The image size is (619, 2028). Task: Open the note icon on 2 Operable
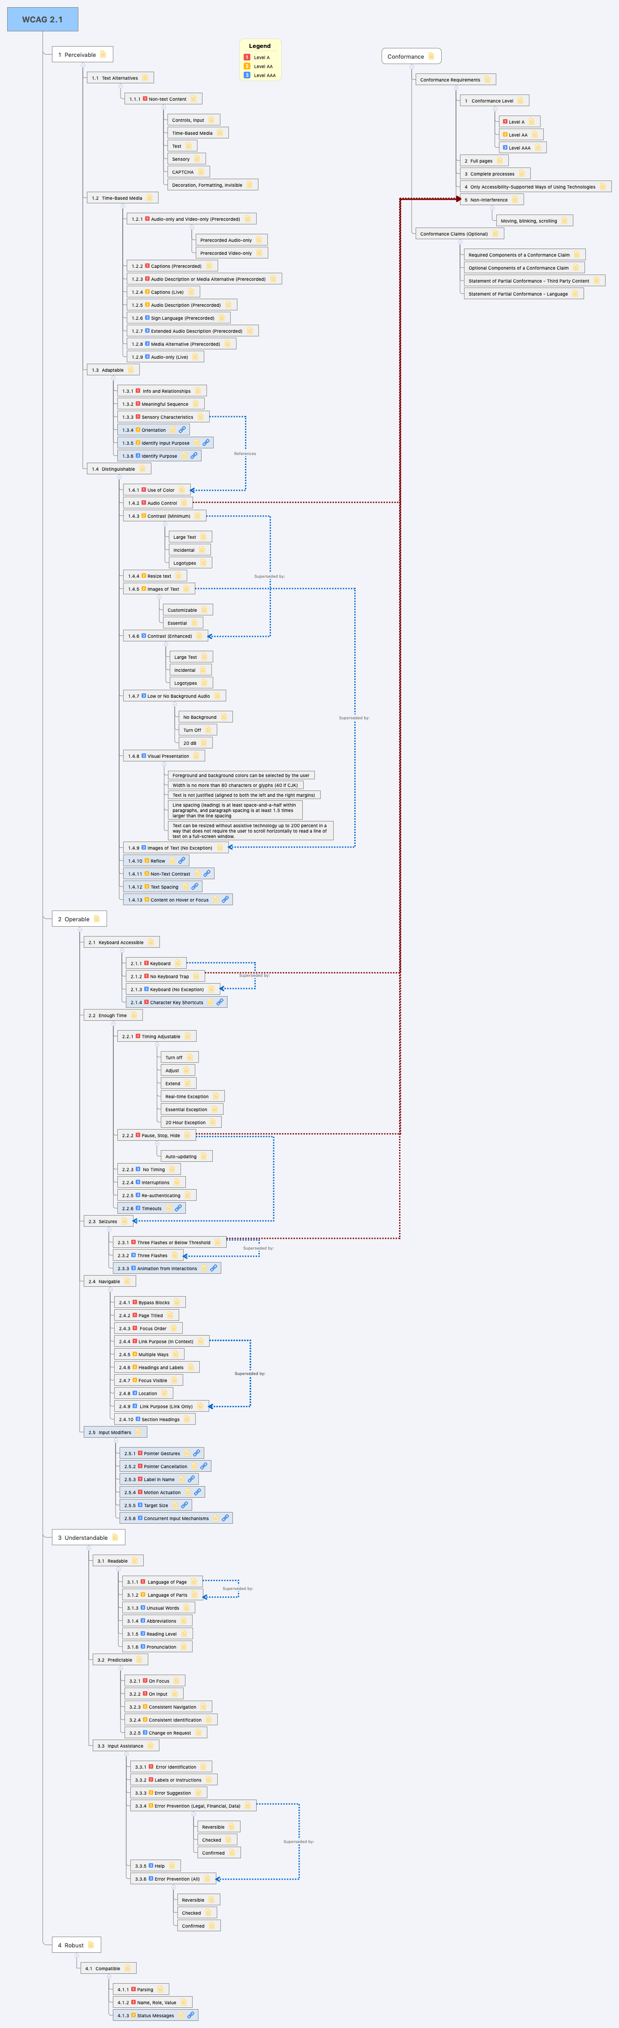pos(96,919)
